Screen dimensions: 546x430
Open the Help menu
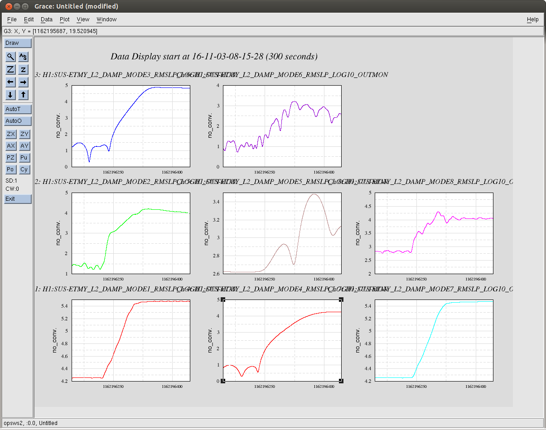pyautogui.click(x=533, y=19)
